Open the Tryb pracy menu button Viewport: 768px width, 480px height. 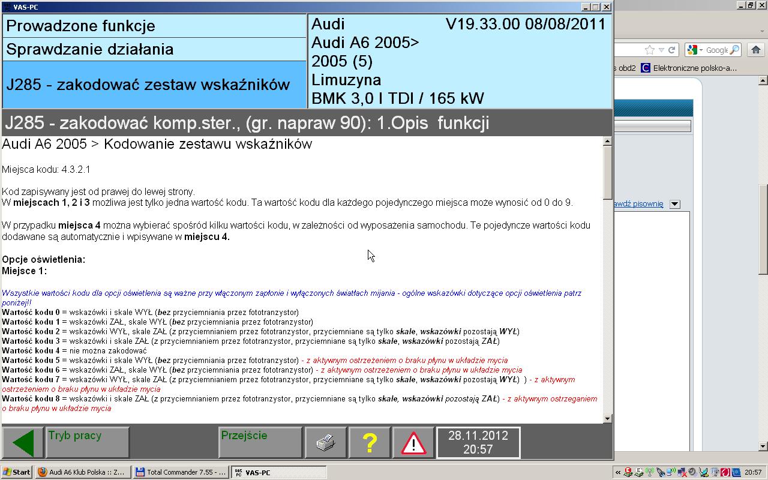(88, 443)
